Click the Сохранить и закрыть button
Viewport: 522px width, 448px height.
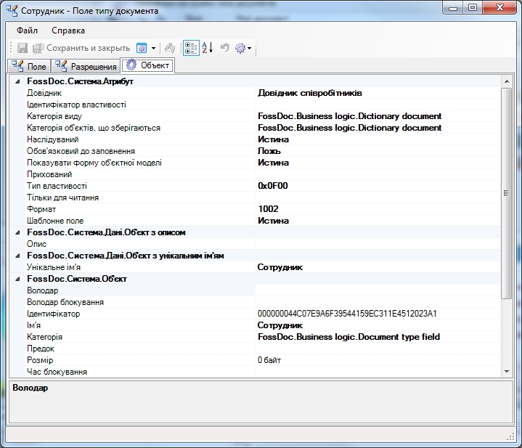point(81,48)
